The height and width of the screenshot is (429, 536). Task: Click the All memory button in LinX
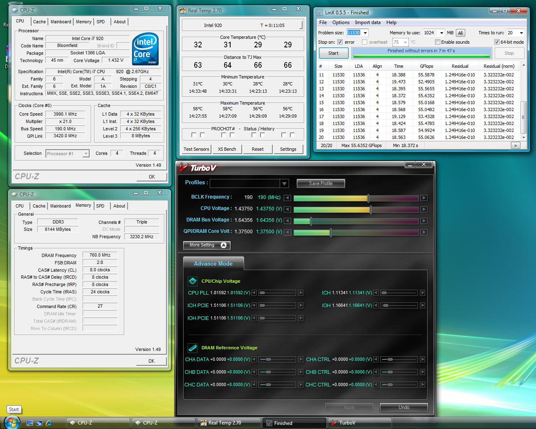click(x=460, y=33)
